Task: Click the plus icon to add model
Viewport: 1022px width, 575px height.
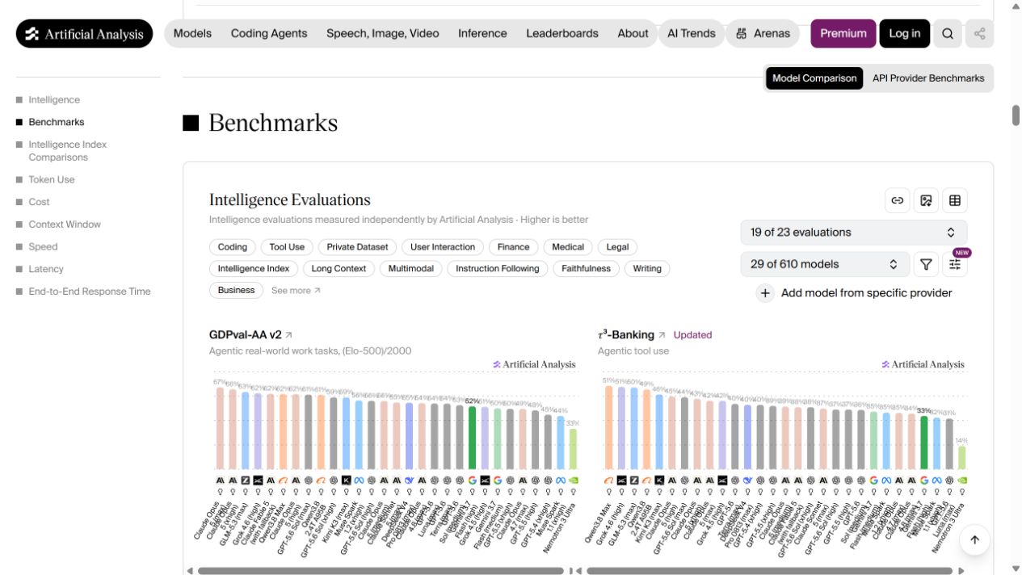Action: (765, 293)
